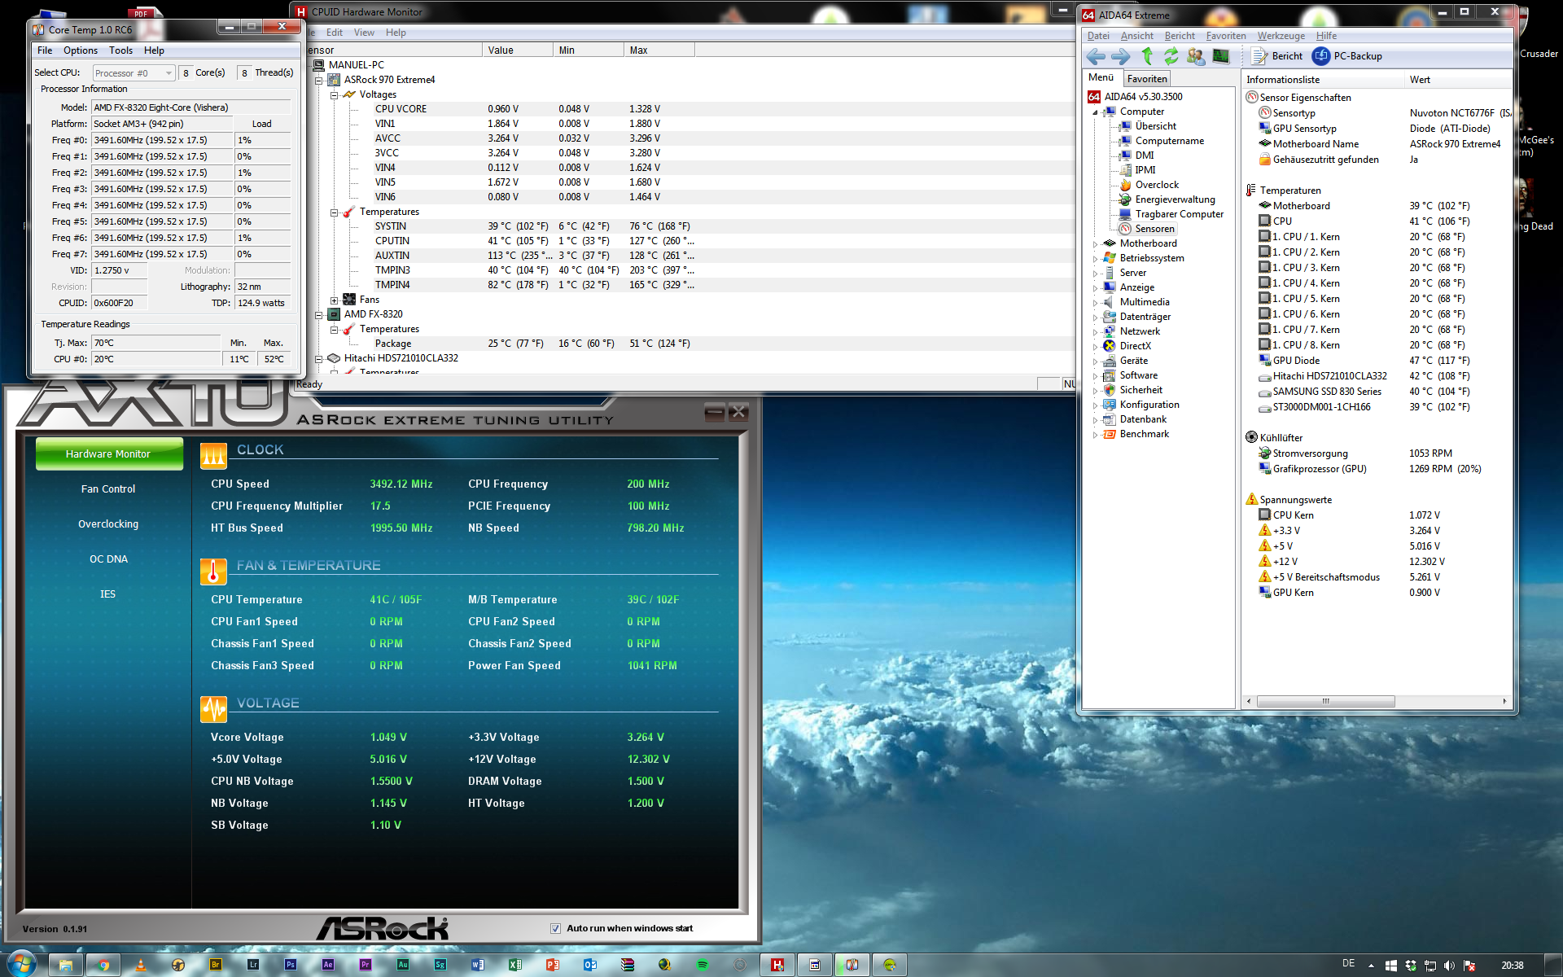Open Overclocking in AXTU sidebar
Screen dimensions: 1563x977
tap(108, 524)
